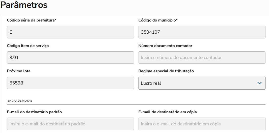The height and width of the screenshot is (133, 269).
Task: Open the Regime especial de tributação dropdown
Action: pos(202,83)
